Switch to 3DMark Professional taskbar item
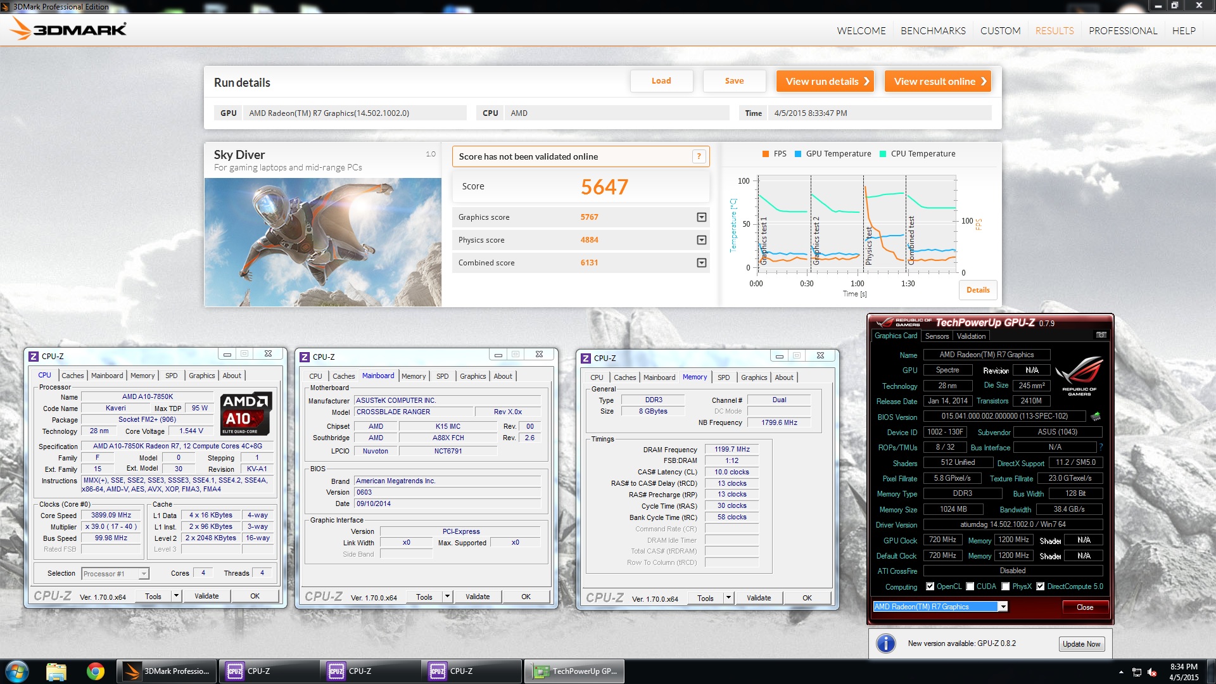1216x684 pixels. [x=167, y=671]
